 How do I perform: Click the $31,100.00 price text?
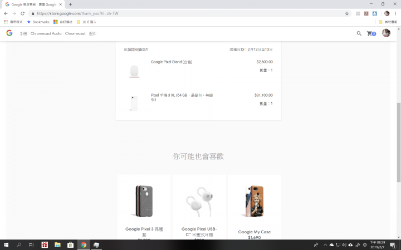point(263,95)
